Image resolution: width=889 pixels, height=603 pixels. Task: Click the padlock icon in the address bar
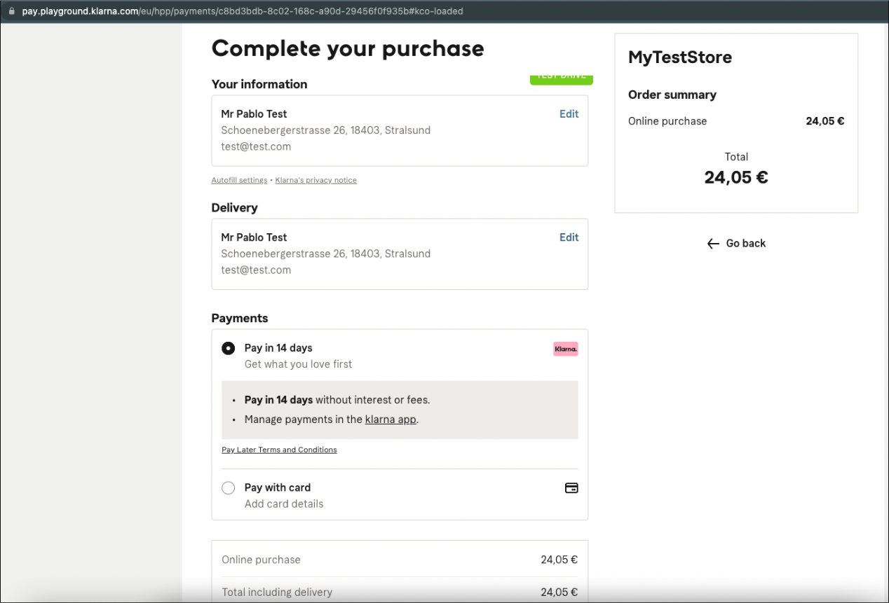click(11, 11)
